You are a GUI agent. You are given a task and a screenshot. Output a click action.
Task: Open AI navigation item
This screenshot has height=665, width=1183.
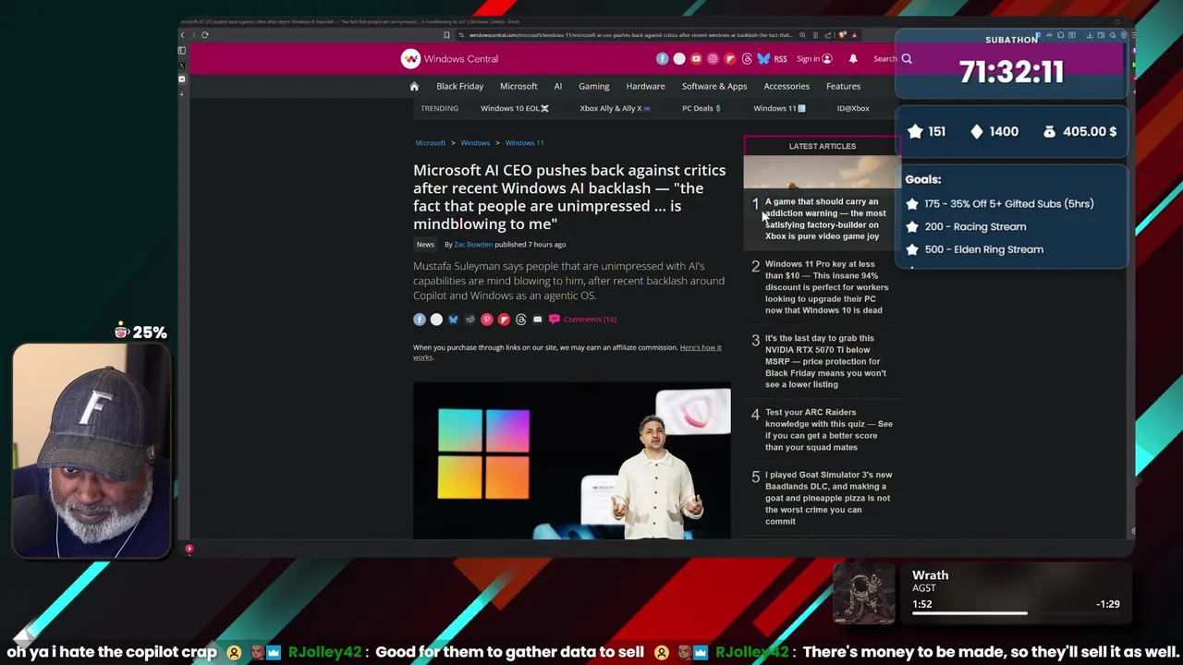click(x=558, y=86)
